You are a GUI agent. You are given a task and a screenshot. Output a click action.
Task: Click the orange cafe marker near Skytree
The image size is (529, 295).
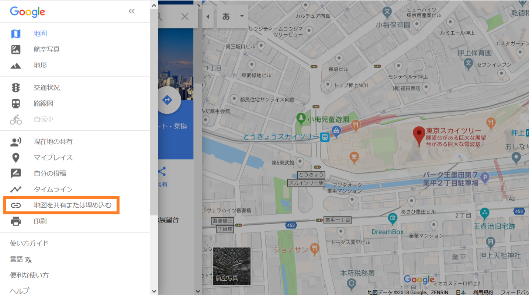354,158
